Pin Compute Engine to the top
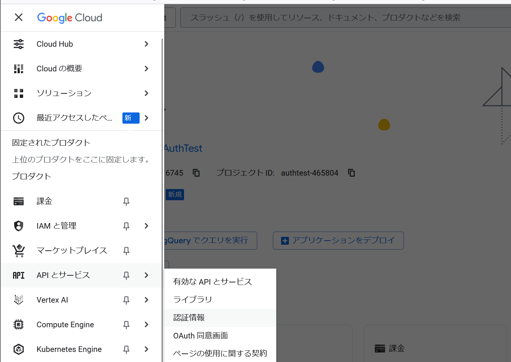This screenshot has width=511, height=362. click(127, 325)
